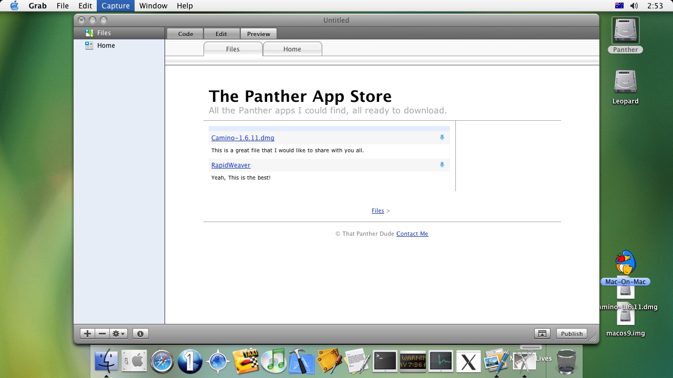
Task: Click the volume icon in the menu bar
Action: tap(634, 6)
